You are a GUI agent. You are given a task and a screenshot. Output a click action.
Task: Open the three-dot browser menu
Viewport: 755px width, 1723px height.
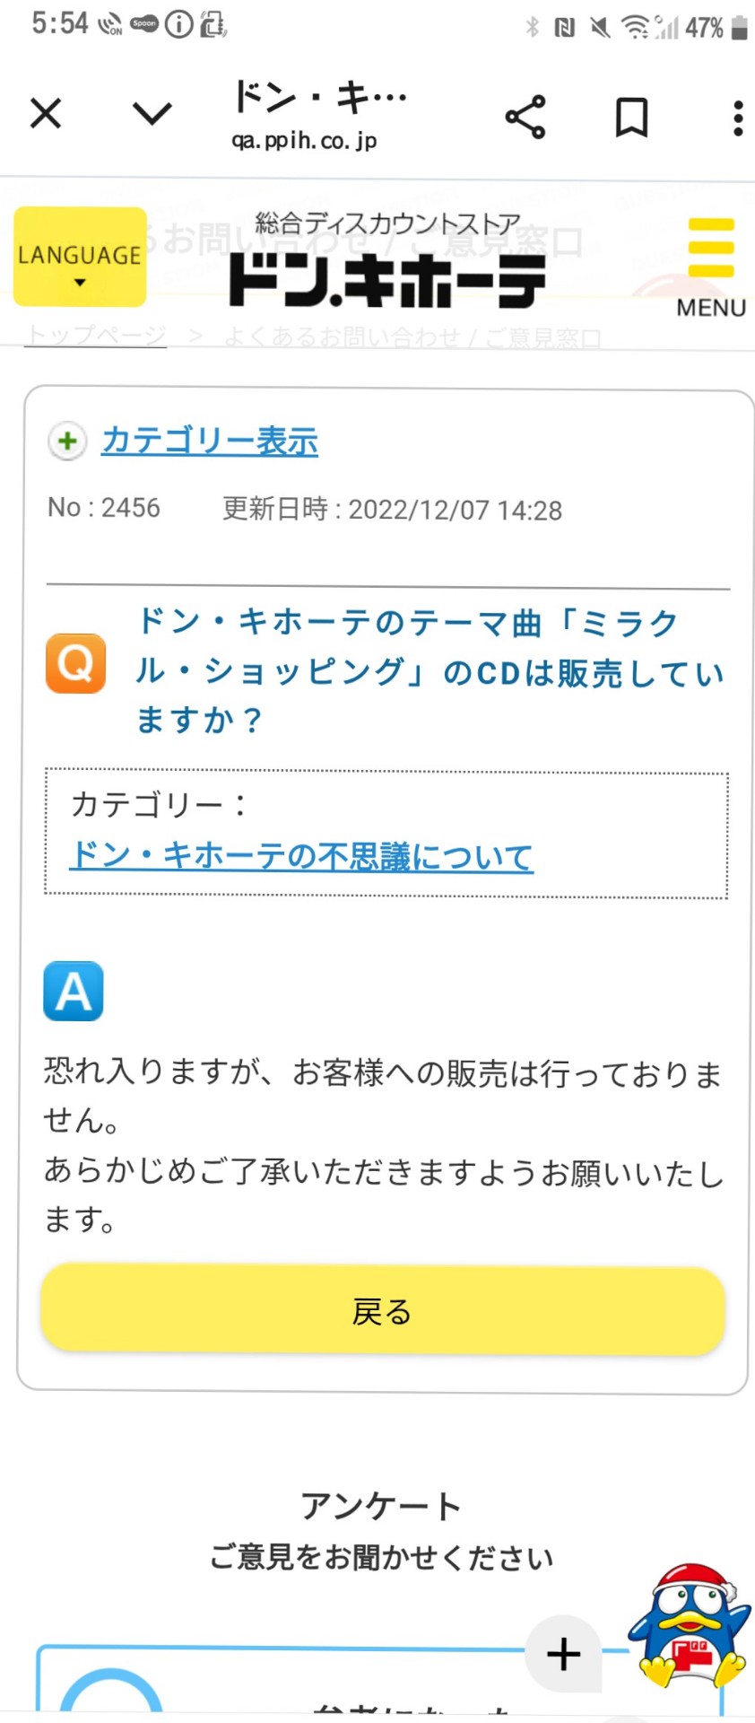click(x=737, y=115)
